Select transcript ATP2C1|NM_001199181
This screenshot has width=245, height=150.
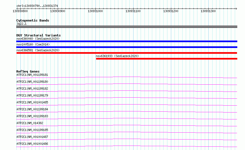pyautogui.click(x=32, y=75)
